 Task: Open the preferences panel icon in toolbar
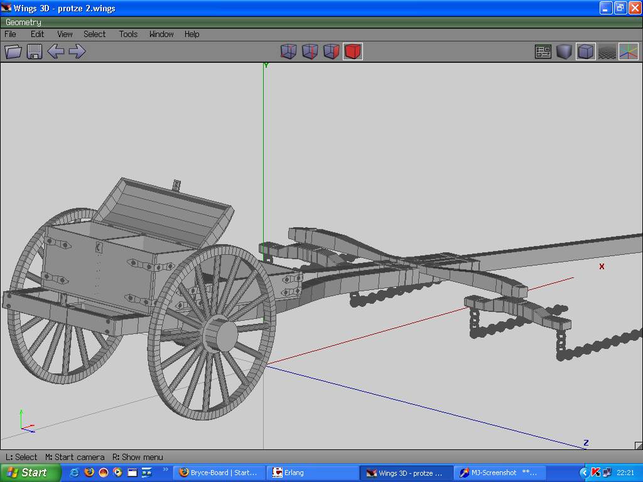[x=543, y=51]
